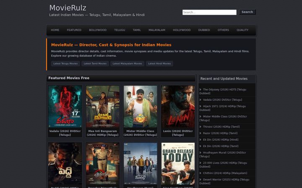The image size is (302, 188).
Task: Open the BOLLYWOOD menu item
Action: click(98, 30)
